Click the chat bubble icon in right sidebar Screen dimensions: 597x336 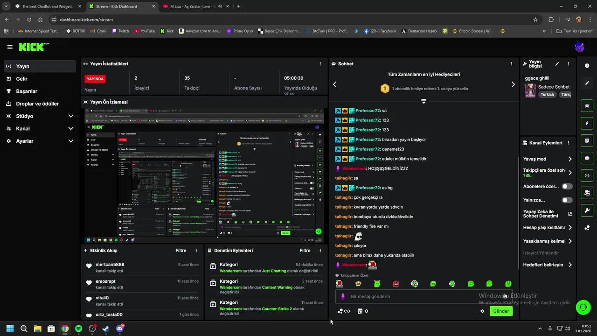[587, 158]
